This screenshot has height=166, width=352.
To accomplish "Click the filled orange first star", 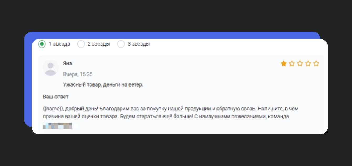I will [x=283, y=63].
